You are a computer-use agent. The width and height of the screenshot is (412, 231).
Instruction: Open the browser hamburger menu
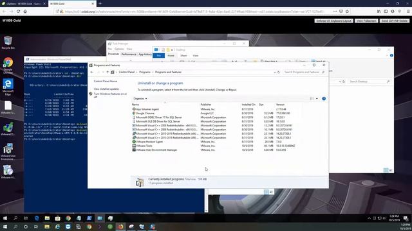click(x=408, y=12)
